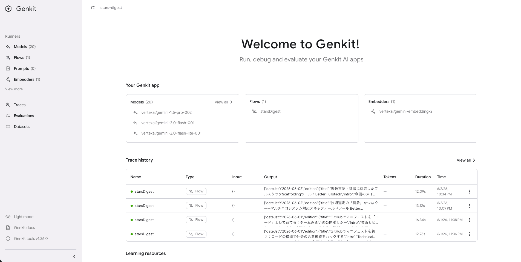The width and height of the screenshot is (521, 262).
Task: Click the info icon beside Genkit tools
Action: [x=8, y=239]
